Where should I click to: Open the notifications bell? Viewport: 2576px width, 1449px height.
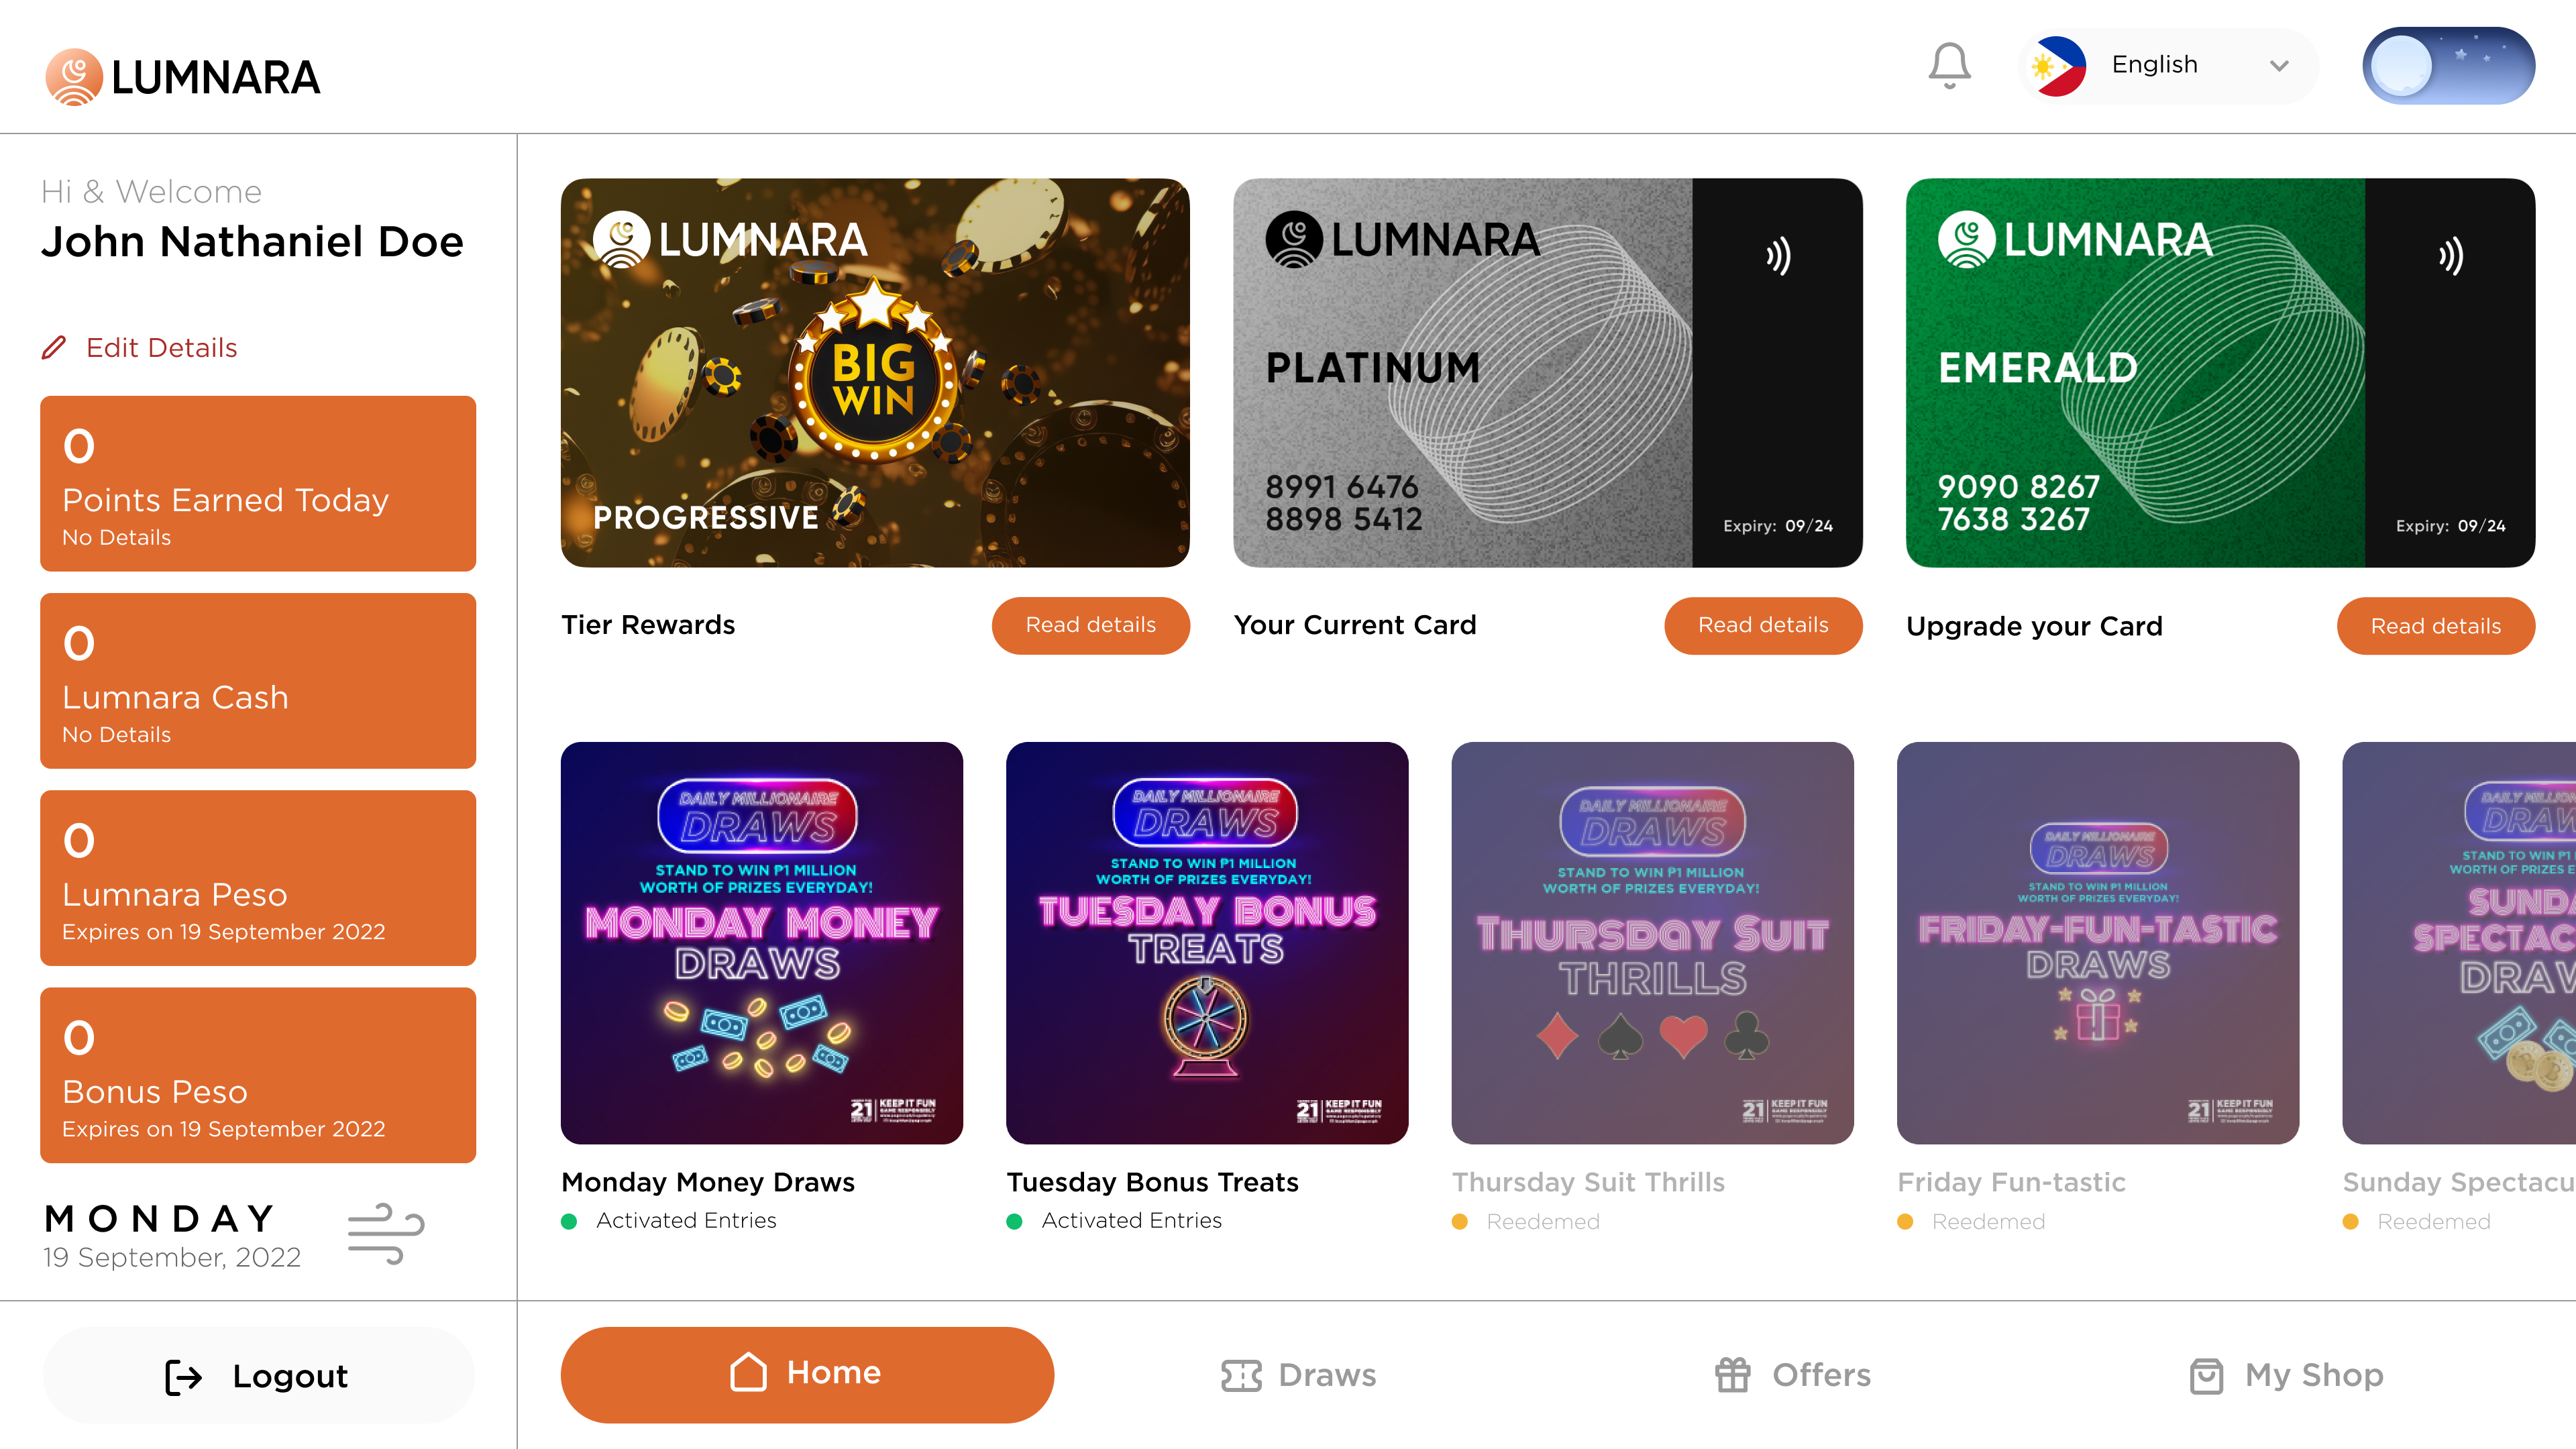1949,66
